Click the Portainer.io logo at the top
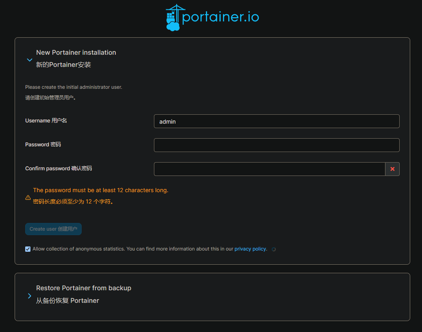This screenshot has width=422, height=332. click(x=212, y=17)
